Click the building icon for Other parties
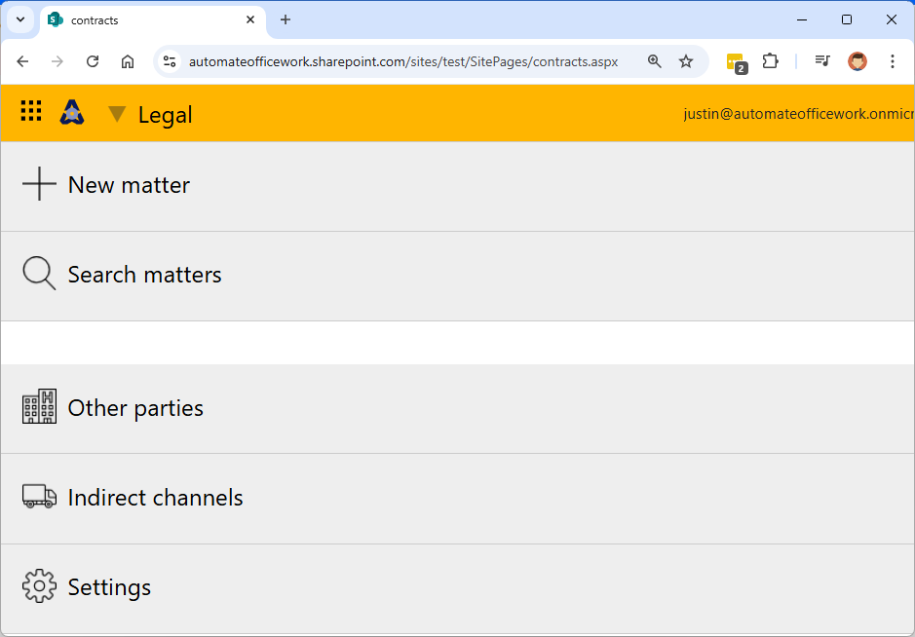Screen dimensions: 915x637 point(39,407)
